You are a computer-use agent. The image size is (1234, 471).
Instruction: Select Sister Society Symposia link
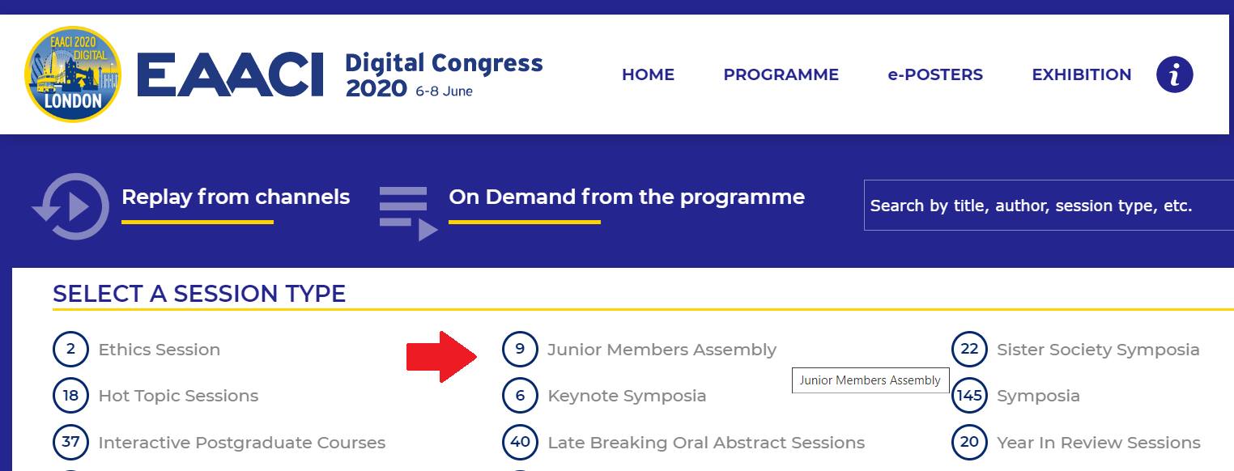(x=1098, y=350)
